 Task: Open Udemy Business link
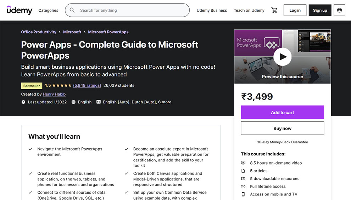point(212,10)
